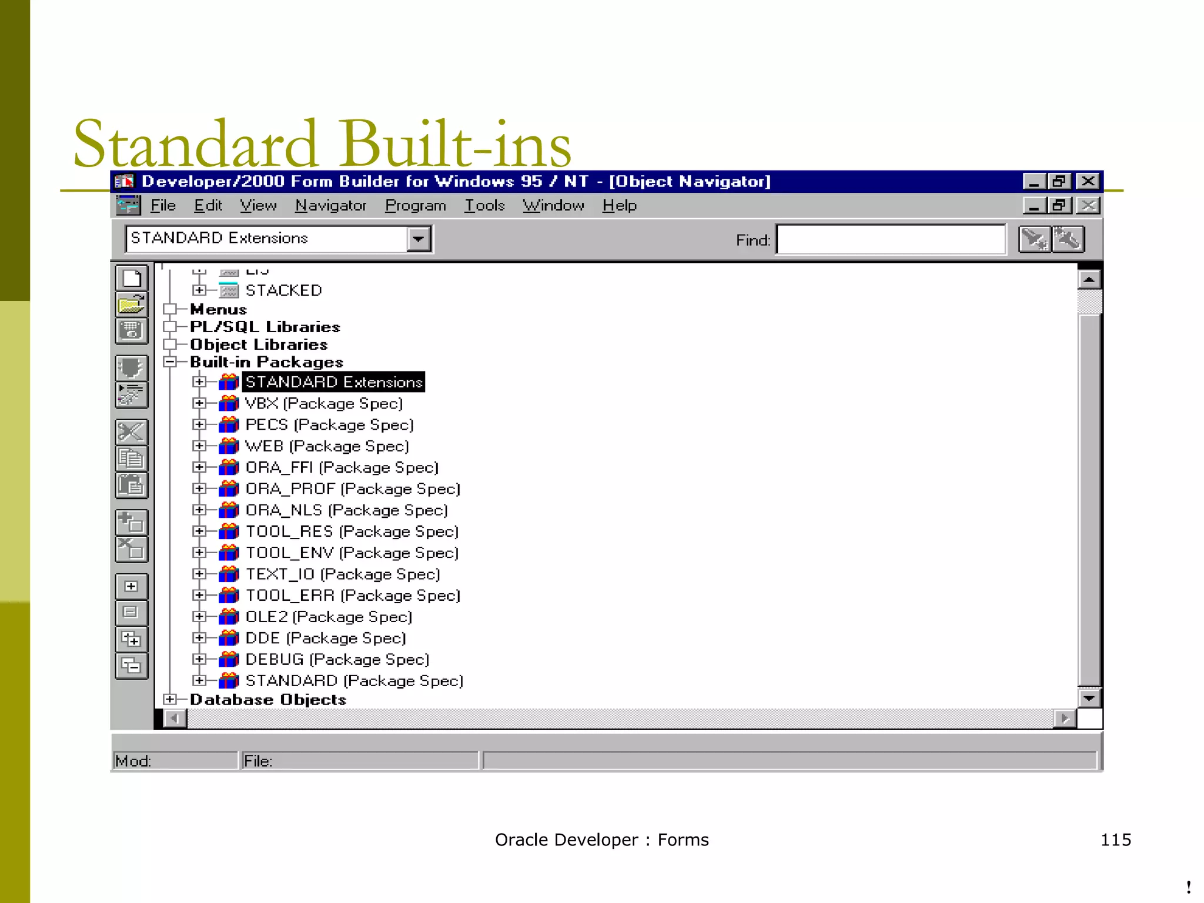The height and width of the screenshot is (903, 1204).
Task: Collapse the Built-in Packages node
Action: pyautogui.click(x=170, y=362)
